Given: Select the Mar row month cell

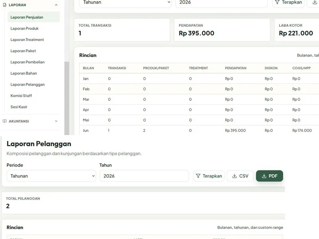Looking at the screenshot, I should [x=86, y=99].
